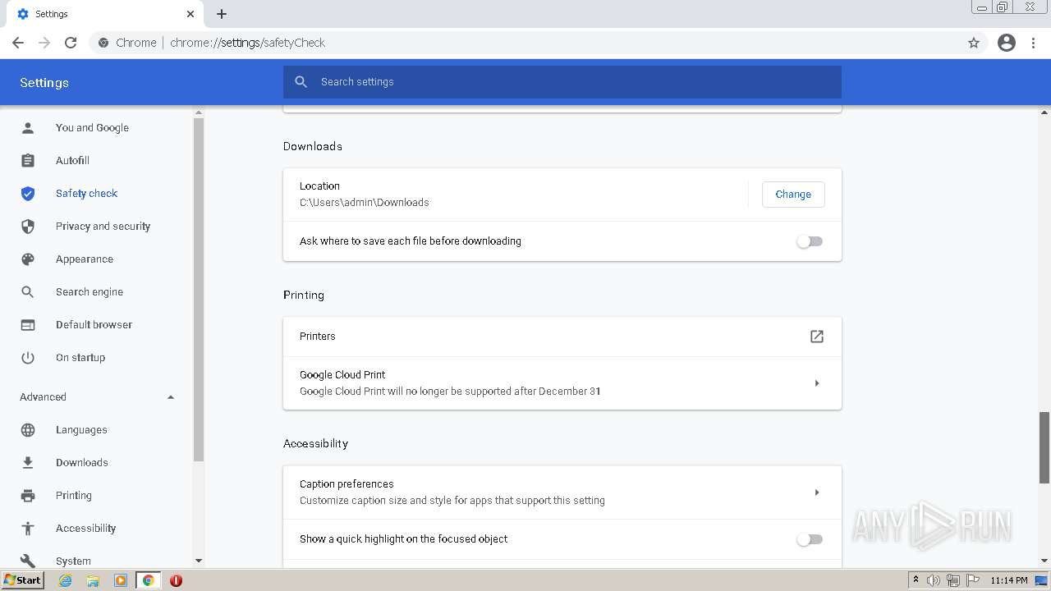
Task: Click the Accessibility section heading
Action: pos(315,444)
